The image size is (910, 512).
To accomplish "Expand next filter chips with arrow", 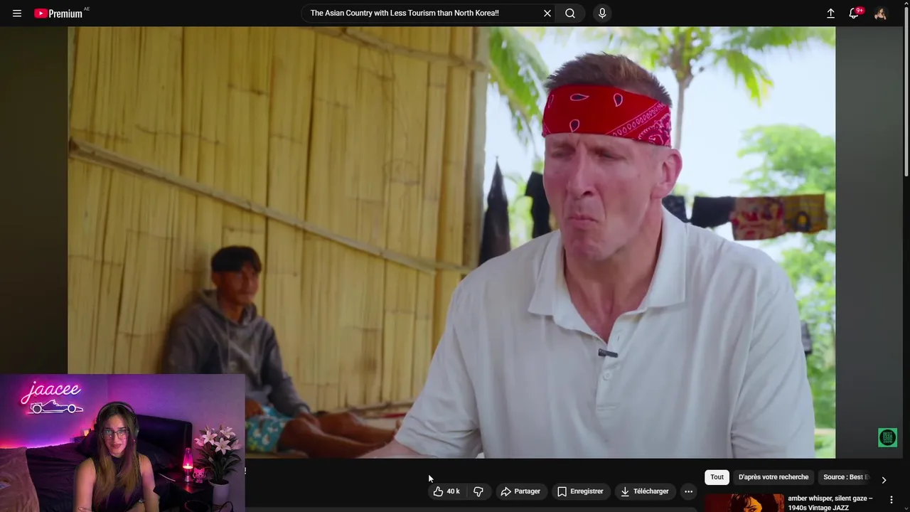I will click(884, 480).
